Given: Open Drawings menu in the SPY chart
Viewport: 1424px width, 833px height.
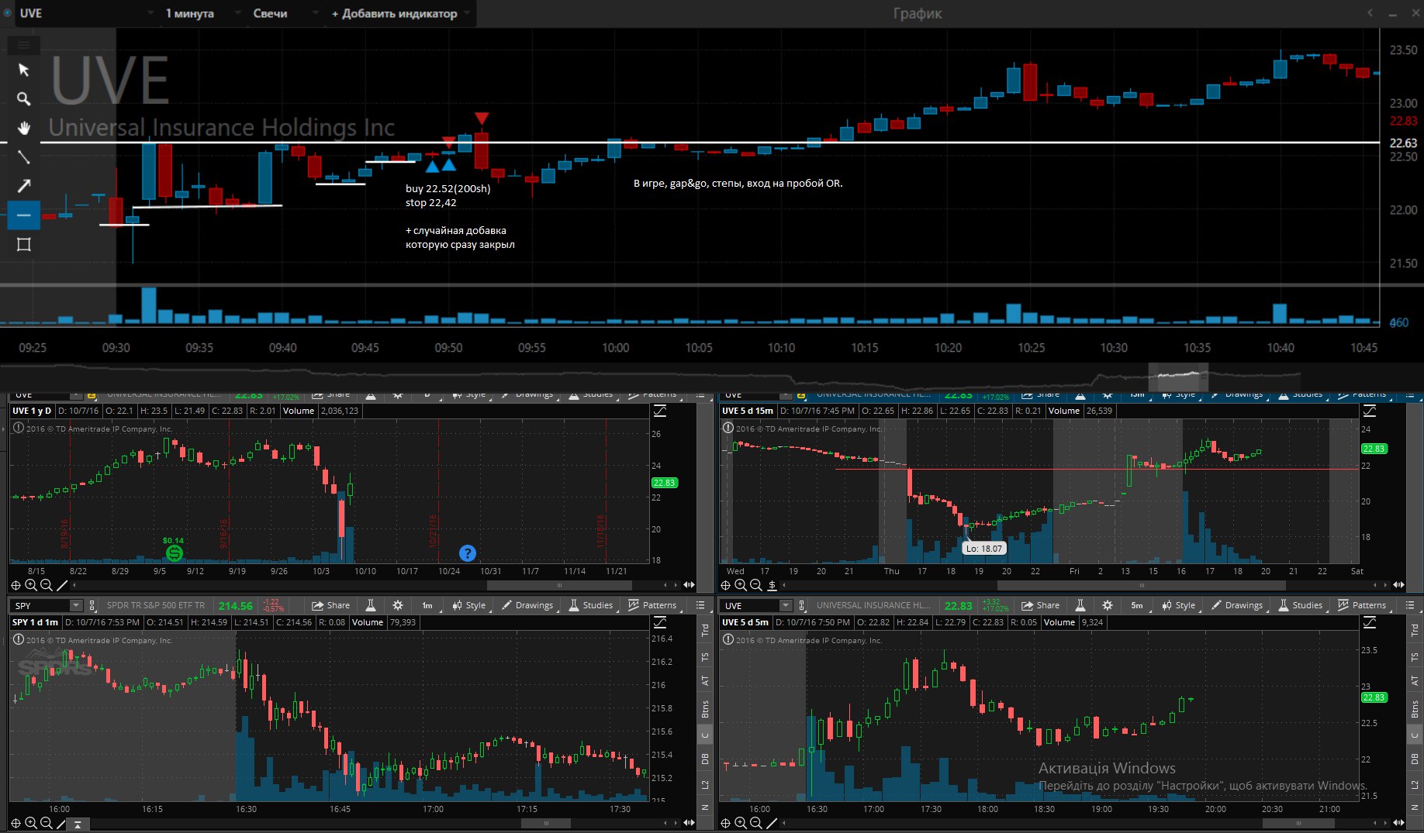Looking at the screenshot, I should point(527,605).
